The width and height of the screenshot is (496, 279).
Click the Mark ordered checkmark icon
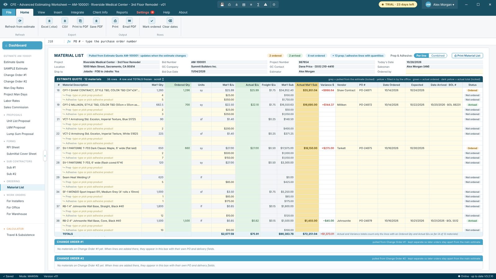152,21
